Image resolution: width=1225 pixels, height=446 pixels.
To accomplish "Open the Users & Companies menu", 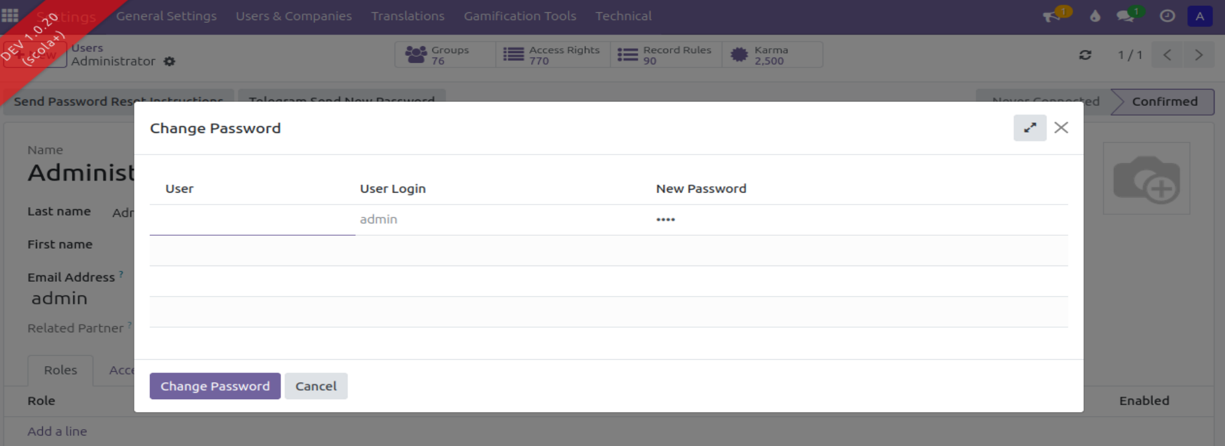I will click(x=293, y=16).
